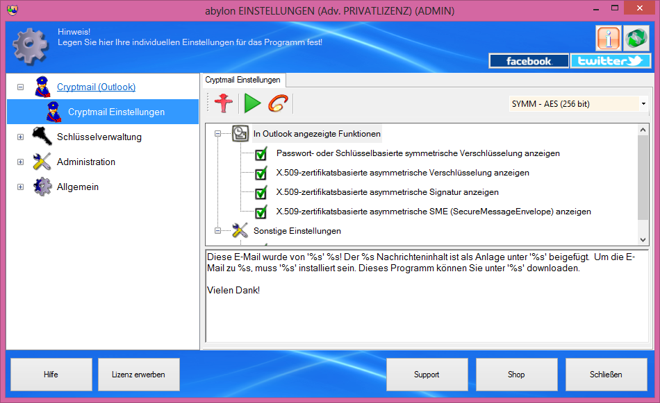The height and width of the screenshot is (403, 660).
Task: Click the green play arrow toolbar icon
Action: click(x=253, y=103)
